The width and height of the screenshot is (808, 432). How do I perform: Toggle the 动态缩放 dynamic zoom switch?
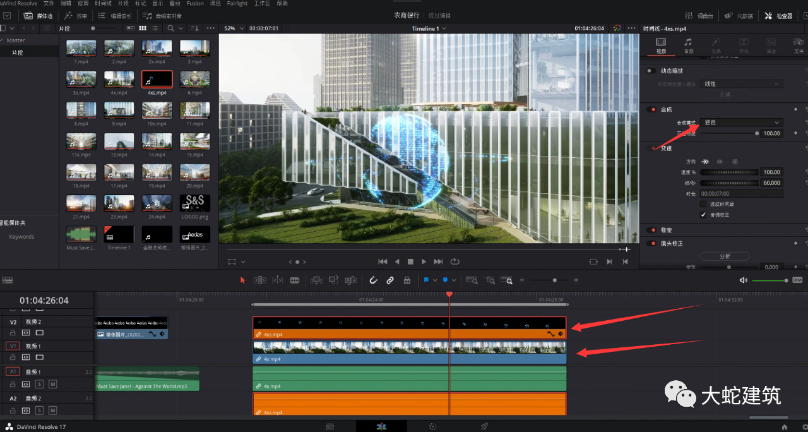click(651, 71)
